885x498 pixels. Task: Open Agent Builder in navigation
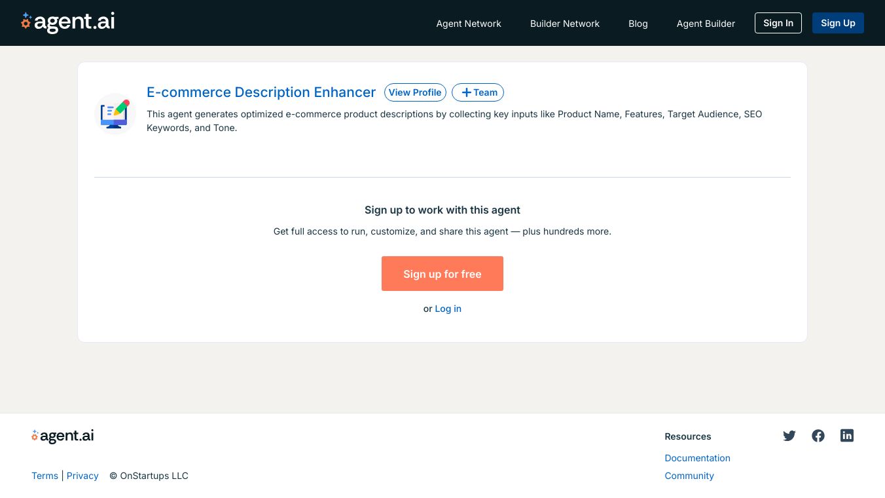706,24
